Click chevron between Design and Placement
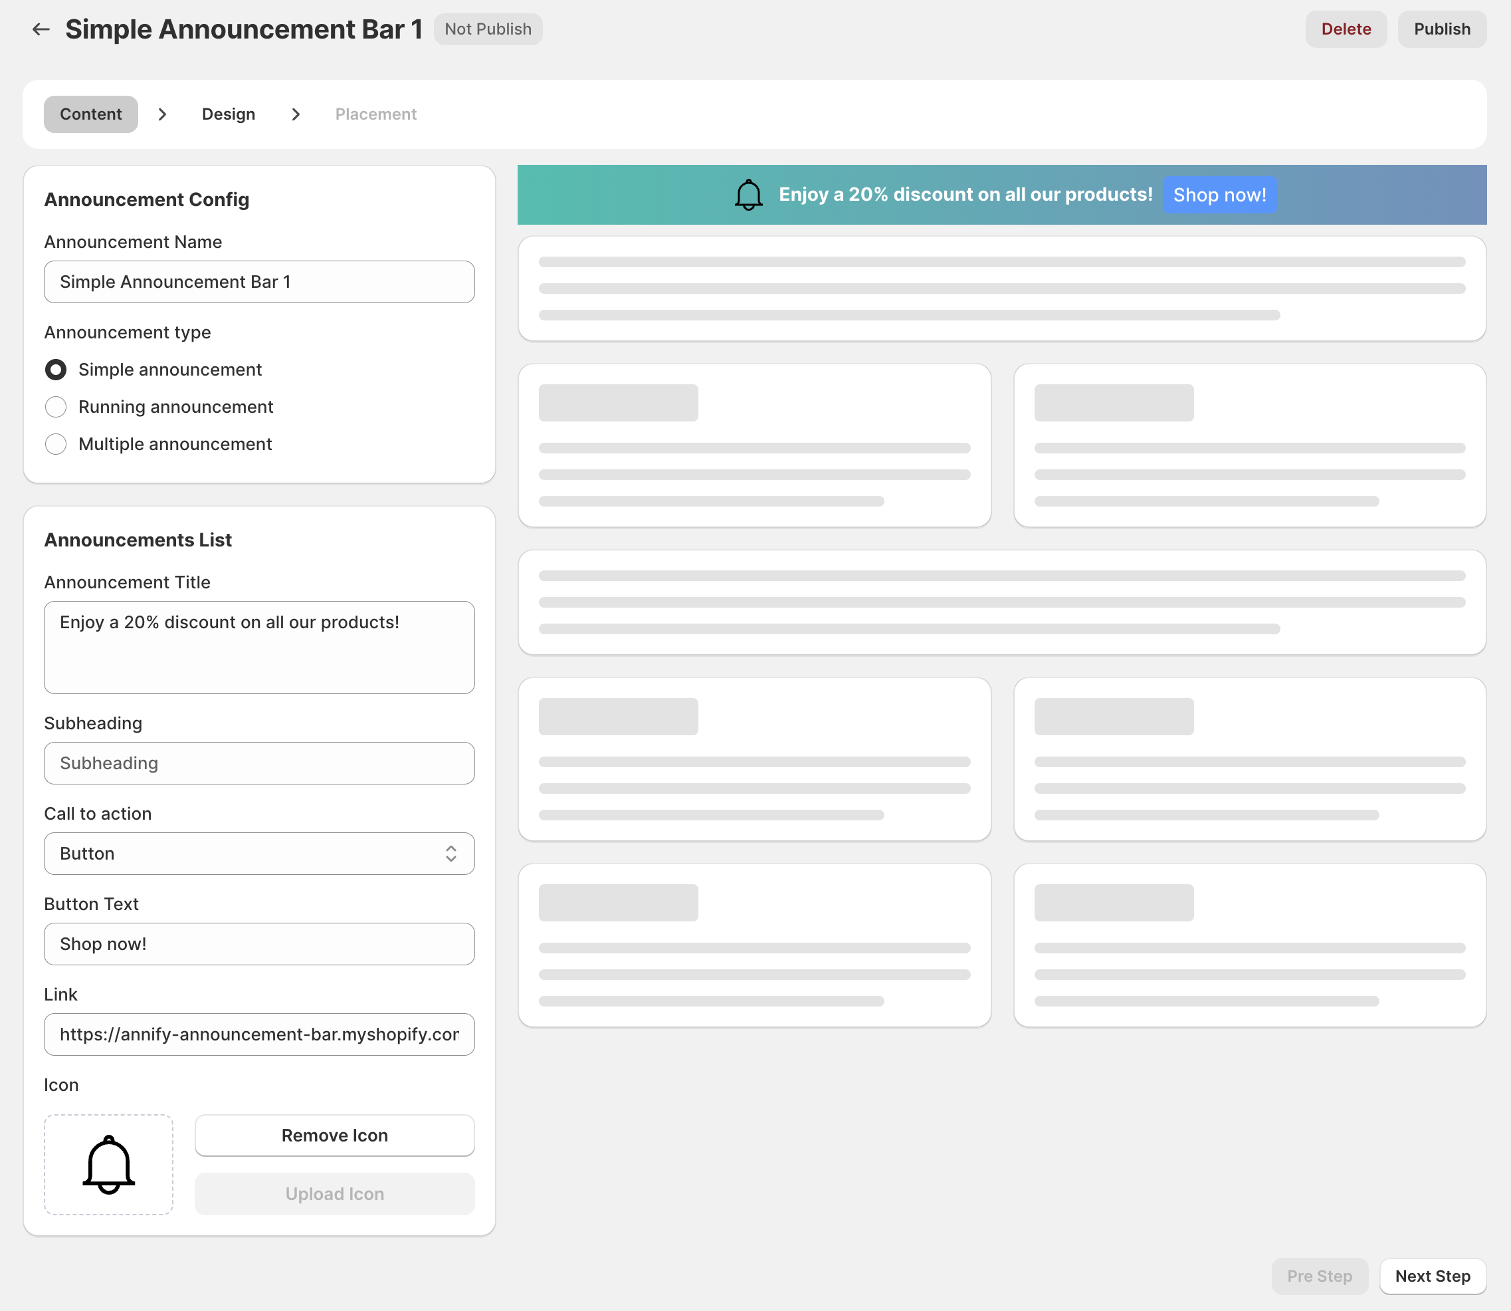Viewport: 1511px width, 1311px height. pyautogui.click(x=295, y=114)
